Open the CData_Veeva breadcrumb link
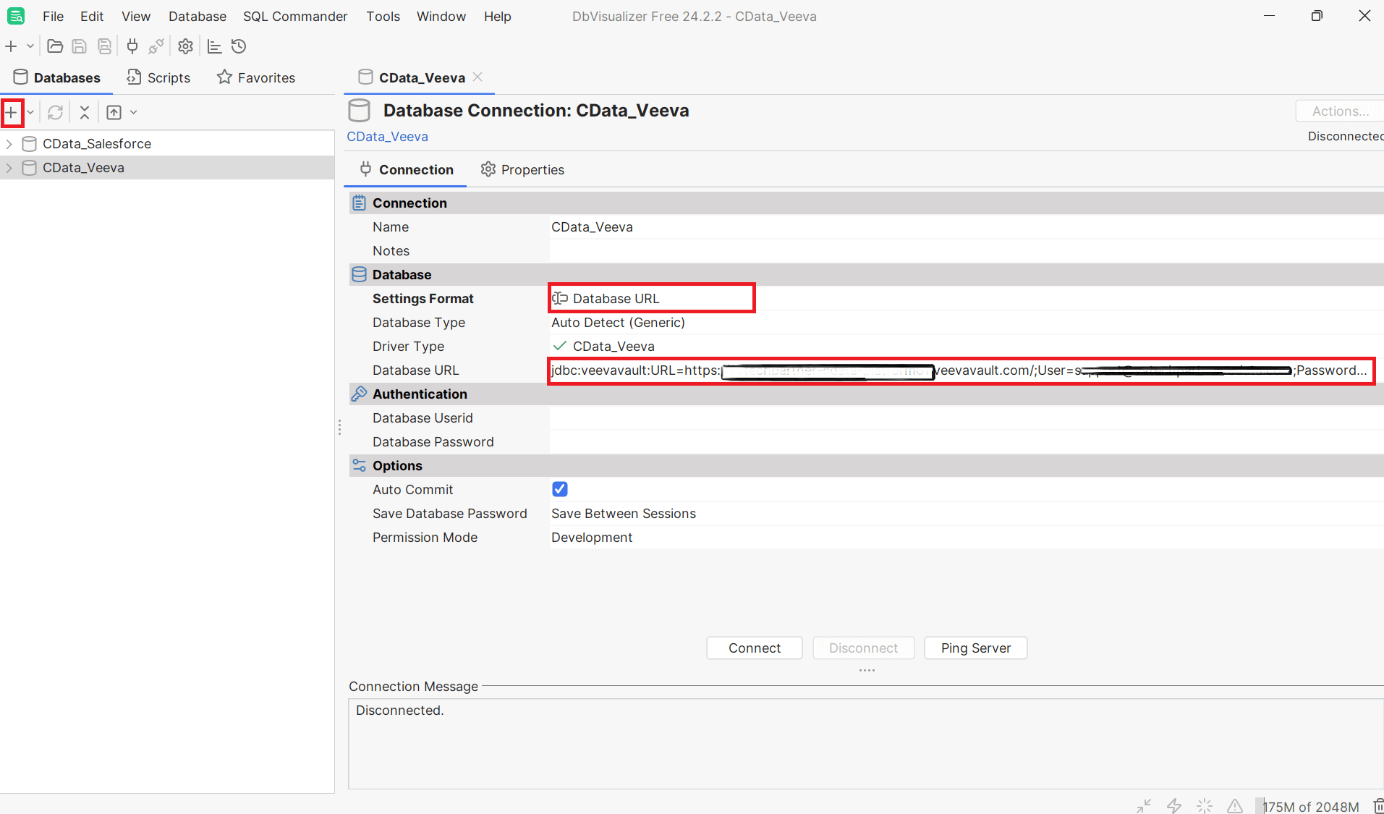This screenshot has height=814, width=1384. coord(387,136)
